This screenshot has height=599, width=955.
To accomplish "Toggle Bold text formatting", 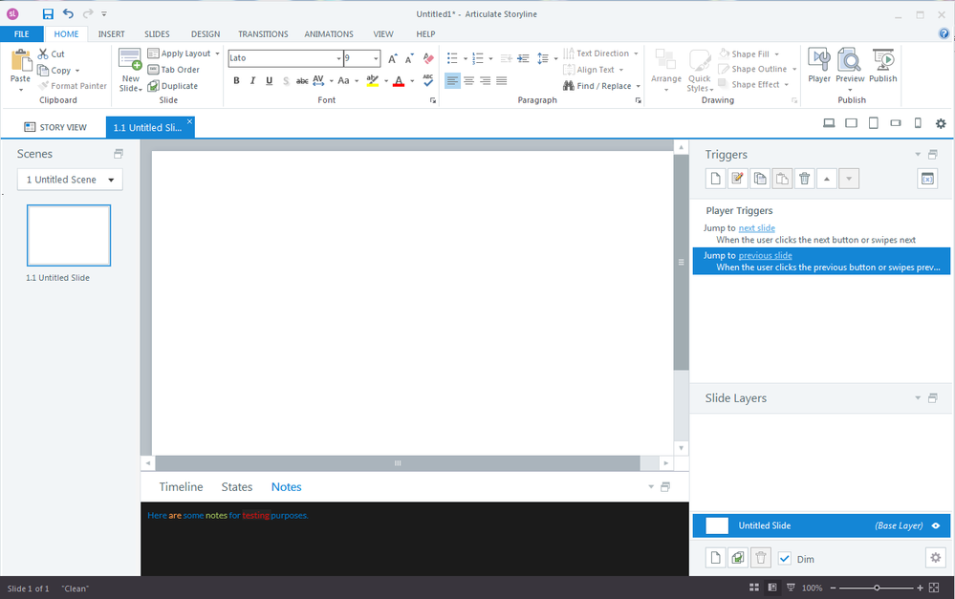I will 236,81.
